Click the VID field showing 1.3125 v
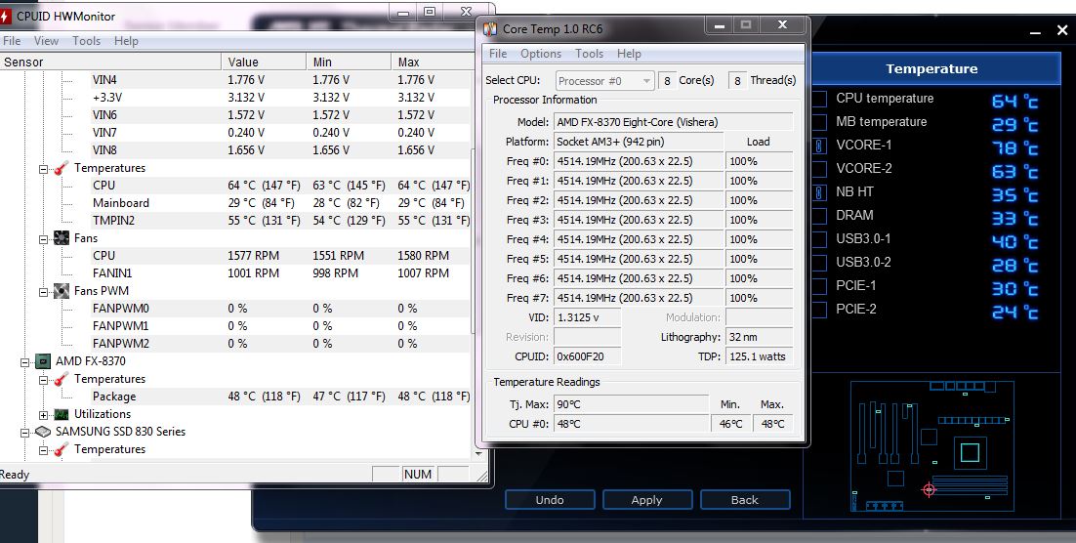The width and height of the screenshot is (1076, 543). pyautogui.click(x=588, y=317)
